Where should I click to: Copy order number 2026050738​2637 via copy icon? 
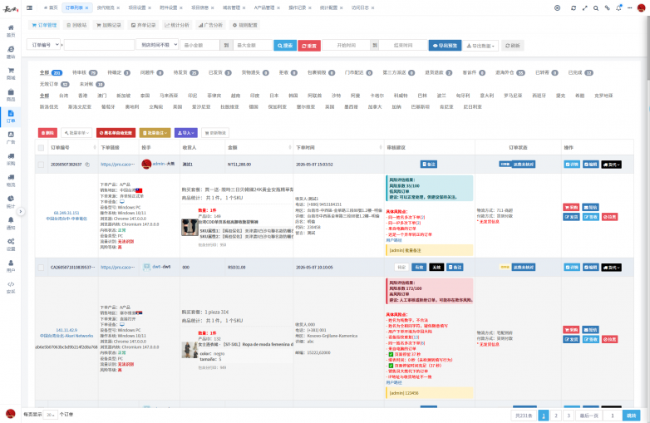click(x=87, y=165)
